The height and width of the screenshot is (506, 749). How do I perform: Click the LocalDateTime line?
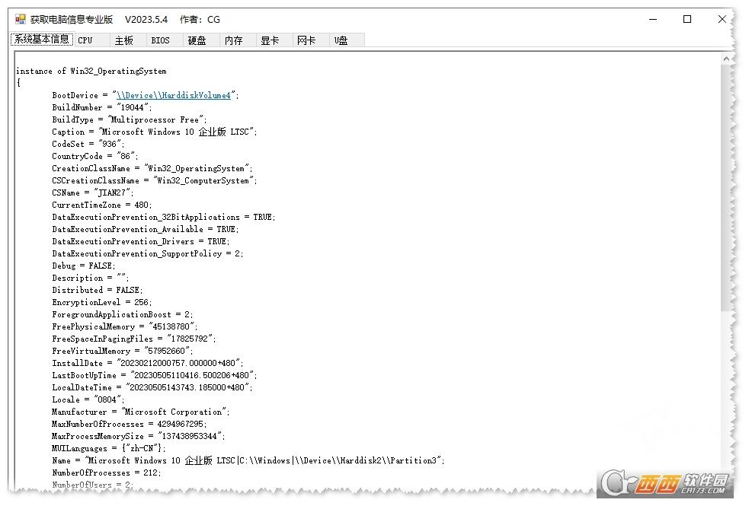pos(152,387)
